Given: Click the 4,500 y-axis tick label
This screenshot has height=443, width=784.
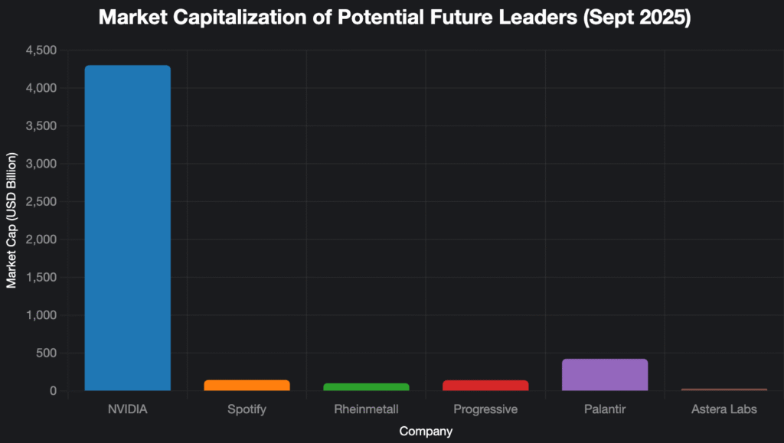Looking at the screenshot, I should pyautogui.click(x=41, y=50).
